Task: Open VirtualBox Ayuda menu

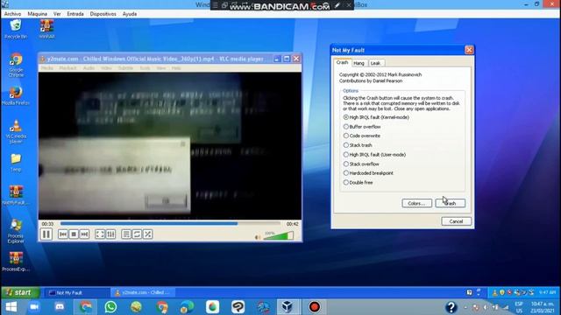Action: 130,14
